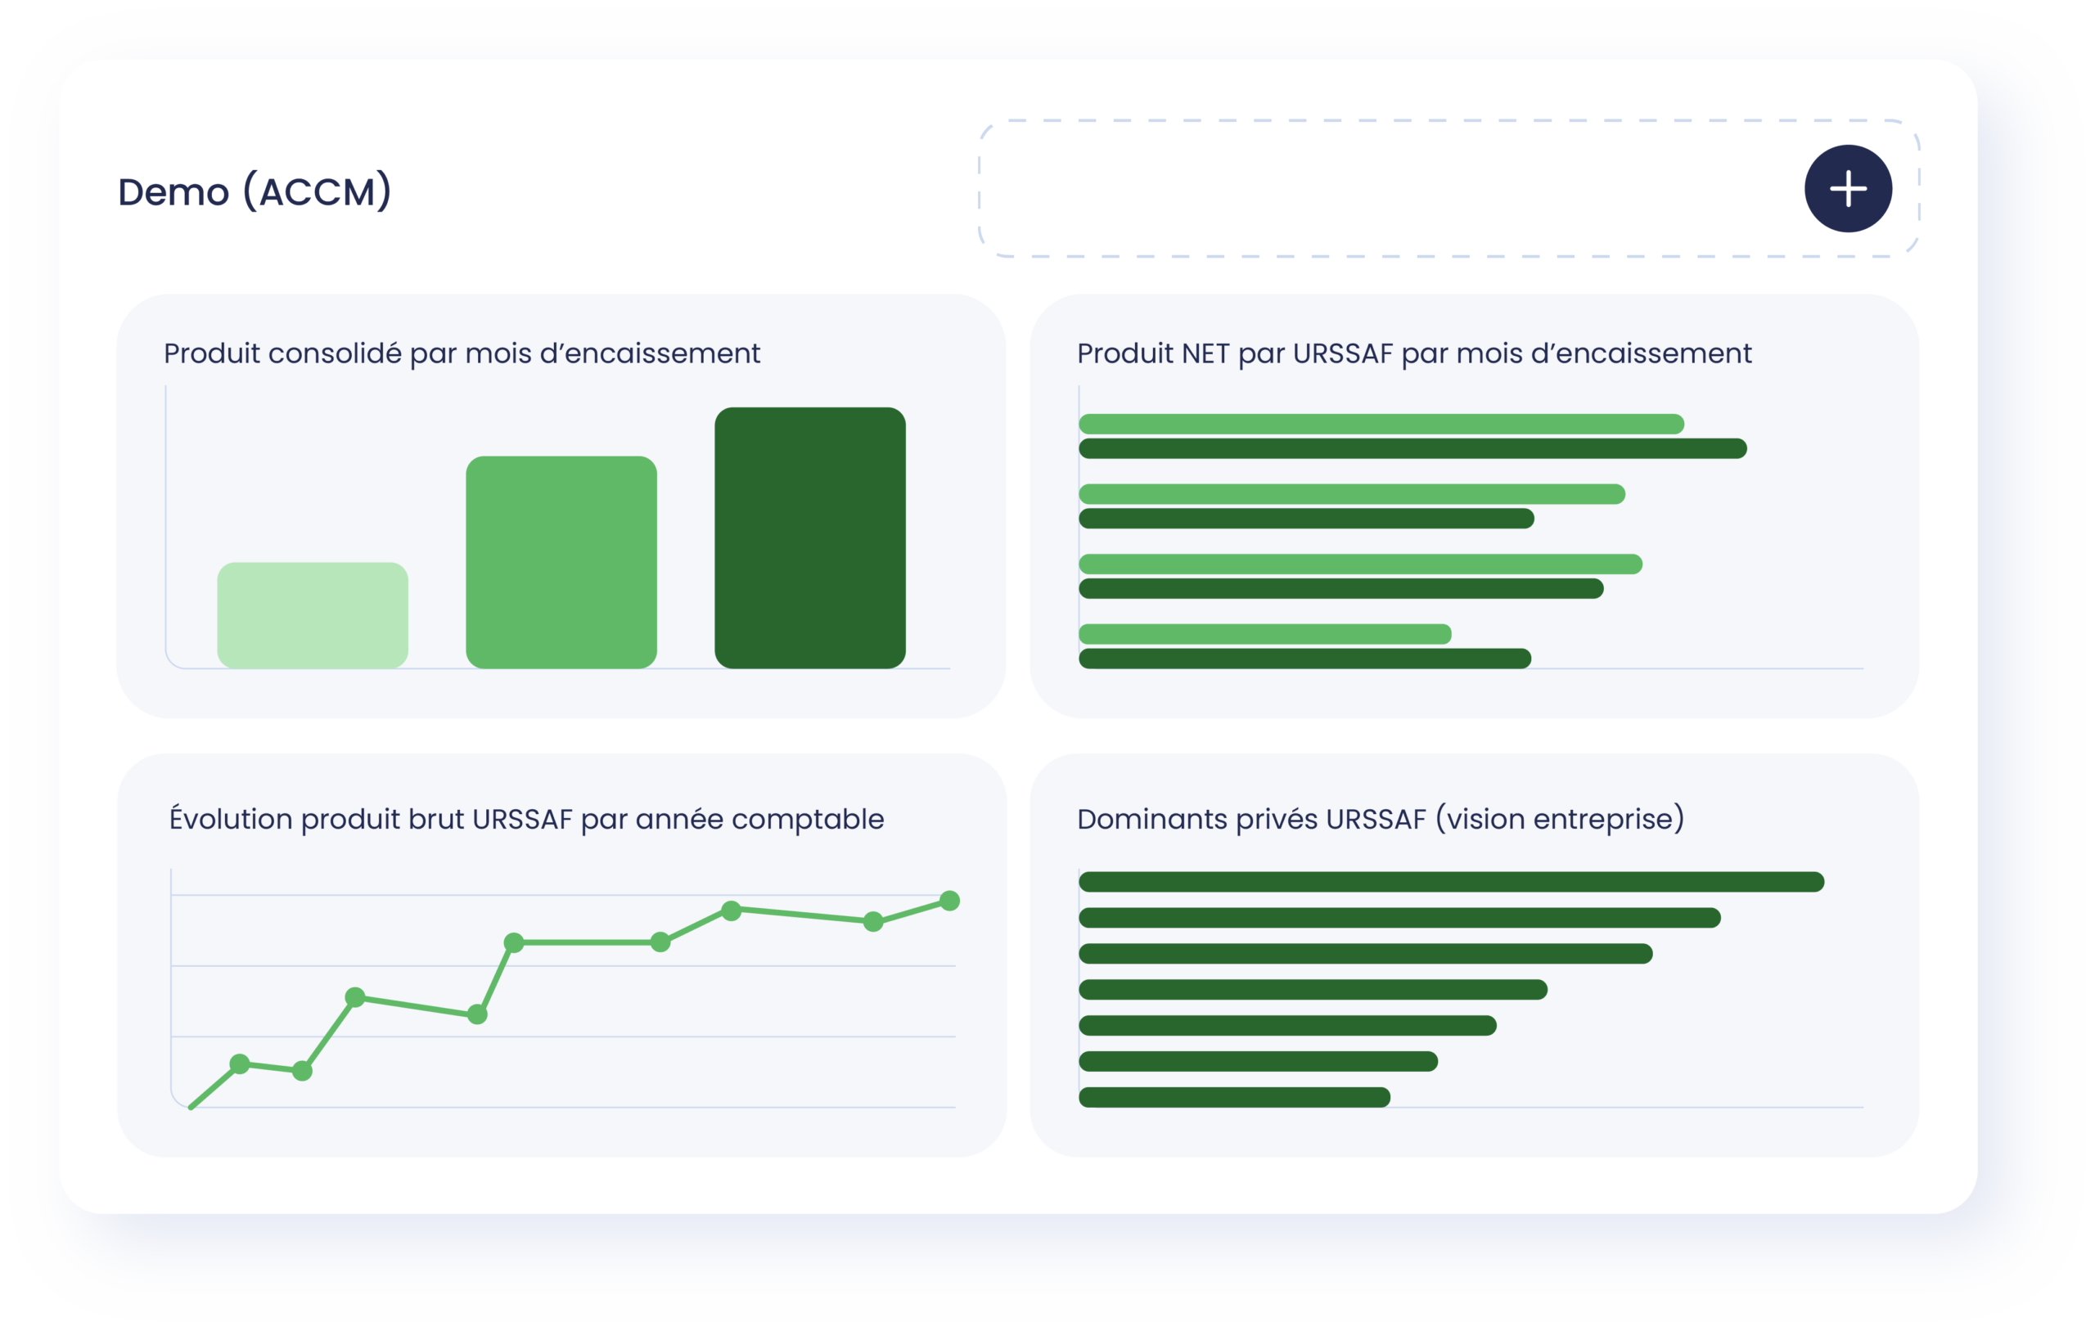The width and height of the screenshot is (2095, 1331).
Task: Click the medium green middle bar
Action: [561, 562]
